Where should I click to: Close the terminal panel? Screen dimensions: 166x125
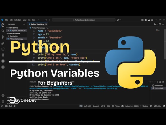(163, 82)
